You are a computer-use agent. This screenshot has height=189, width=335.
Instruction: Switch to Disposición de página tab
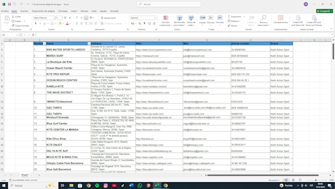pos(43,11)
